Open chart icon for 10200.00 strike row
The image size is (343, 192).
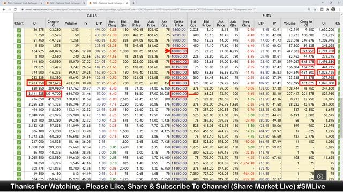tap(19, 73)
